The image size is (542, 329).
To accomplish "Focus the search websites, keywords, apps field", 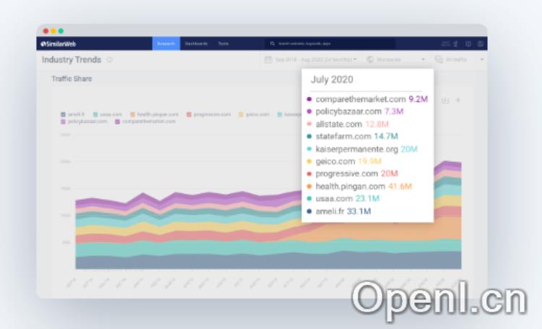I will pyautogui.click(x=330, y=43).
